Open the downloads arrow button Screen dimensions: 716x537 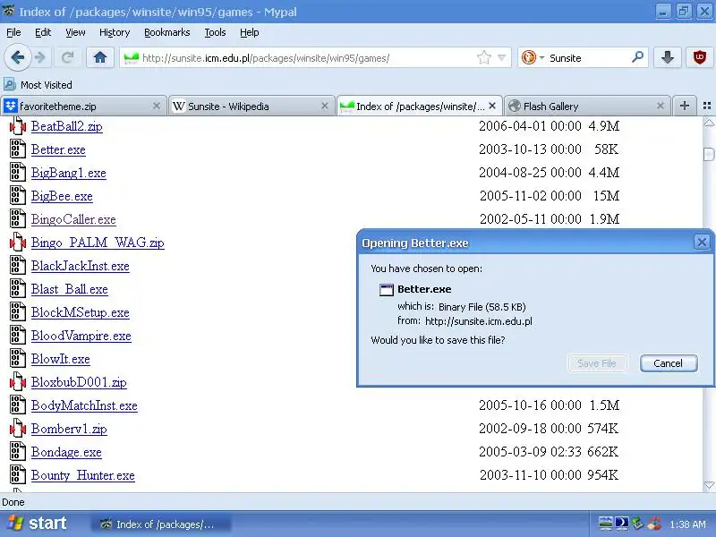coord(668,58)
